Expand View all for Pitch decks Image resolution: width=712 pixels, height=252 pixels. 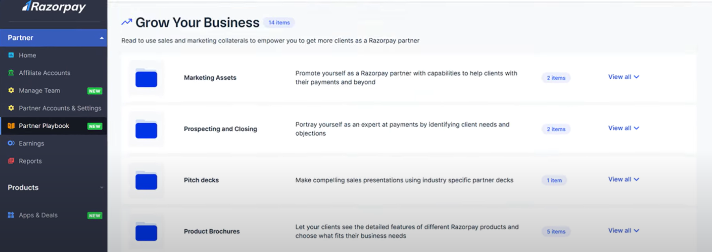pyautogui.click(x=623, y=179)
